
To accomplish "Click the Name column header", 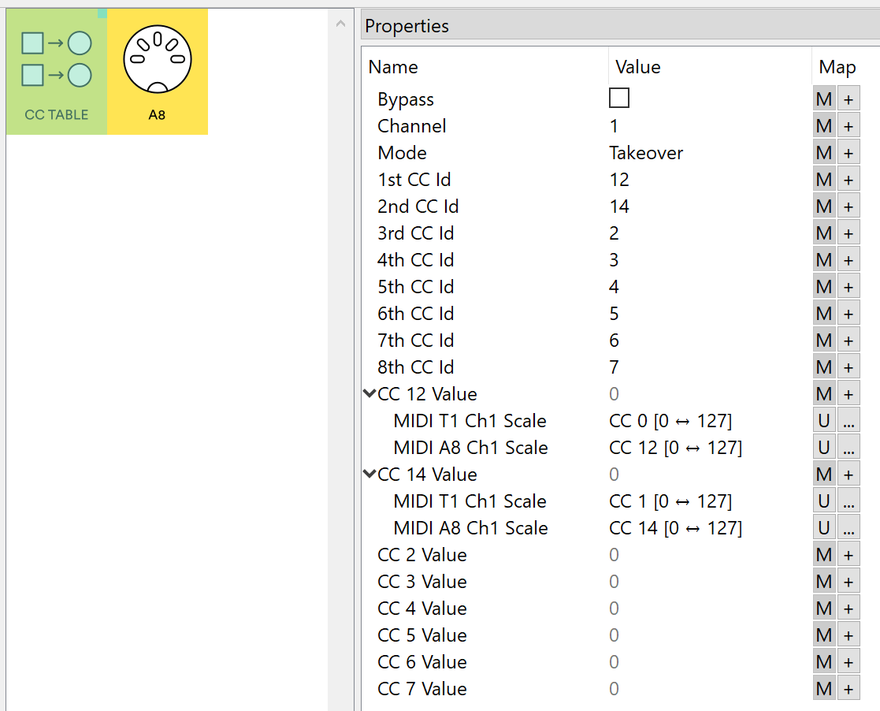I will (x=394, y=67).
